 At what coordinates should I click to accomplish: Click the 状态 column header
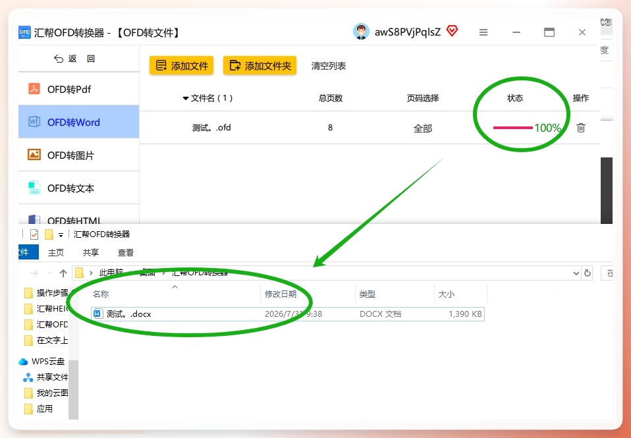click(x=515, y=98)
